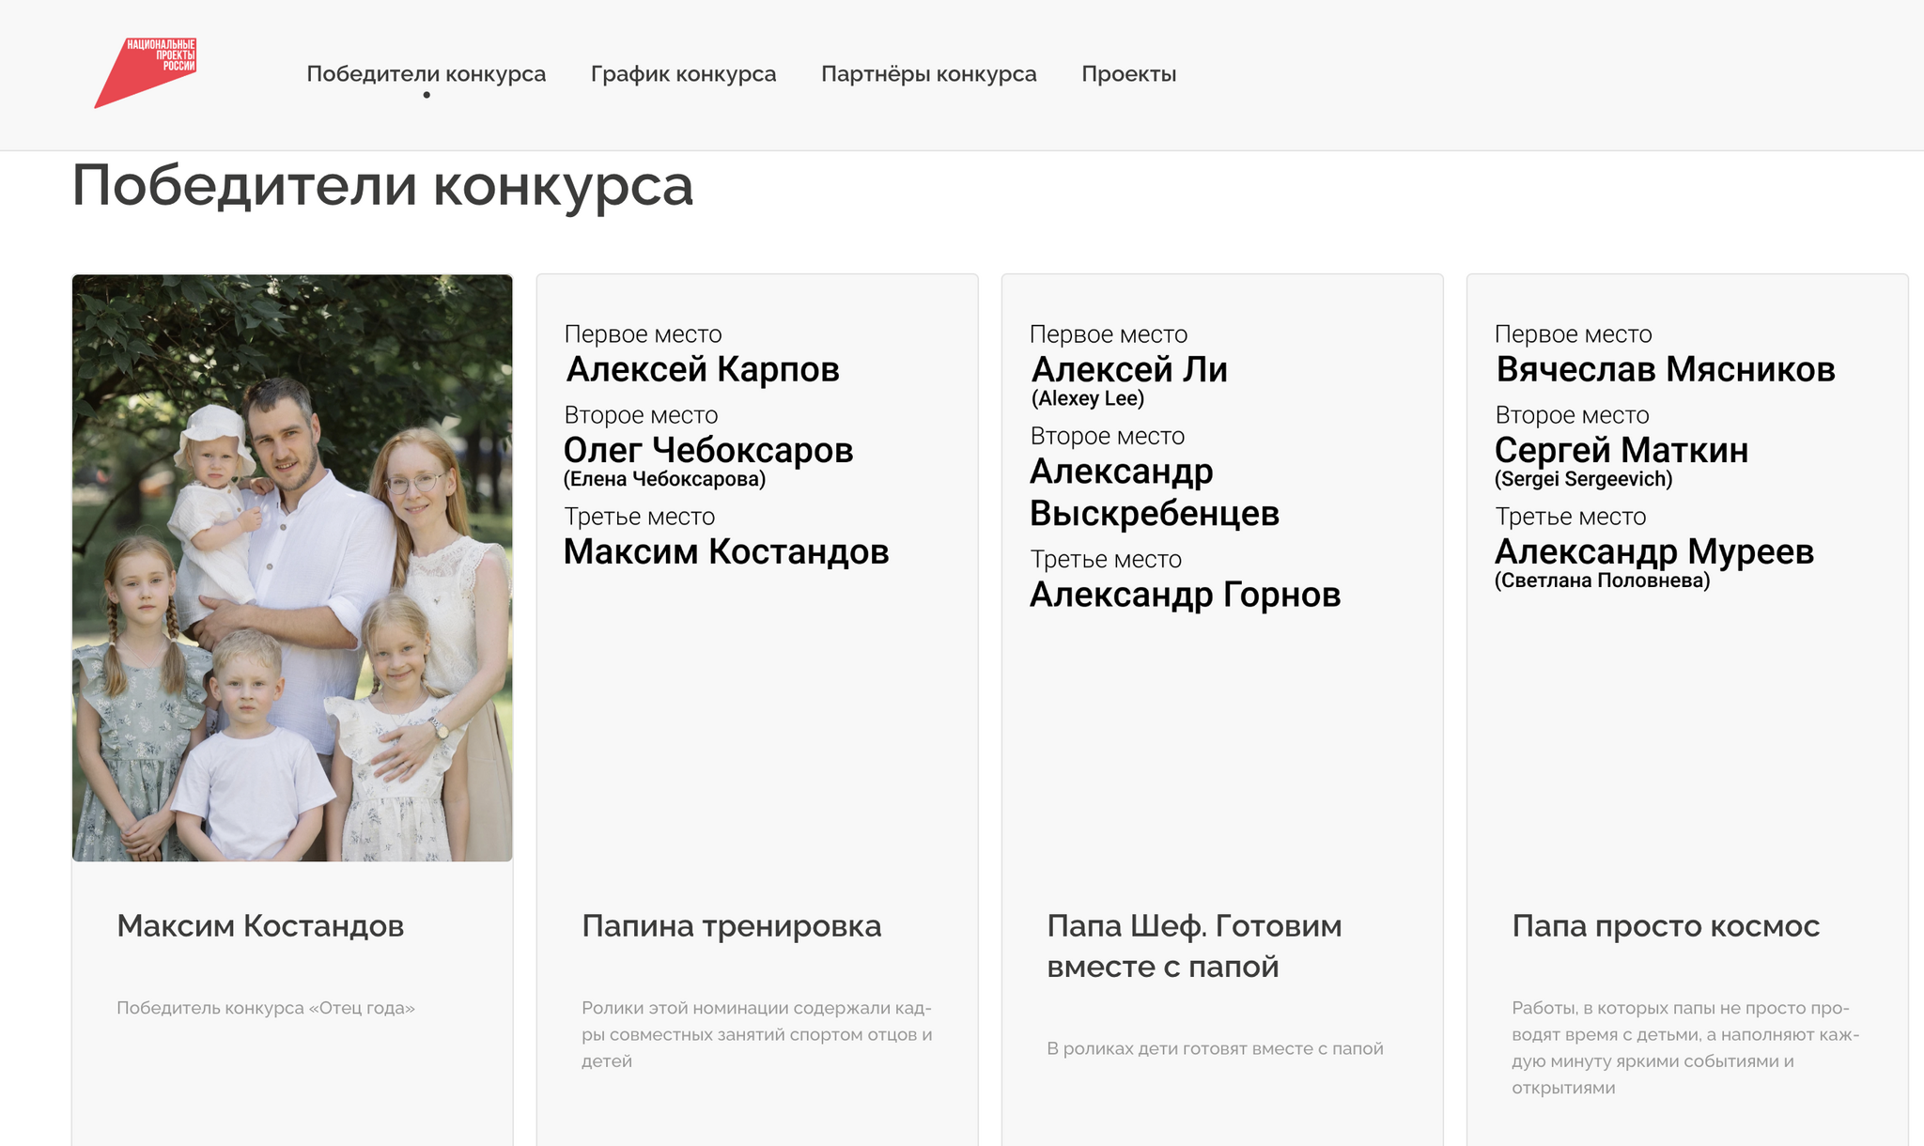Click second-place name Олег Чебоксаров

click(x=708, y=451)
